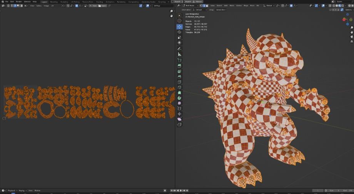
Task: Select the Shrink/Fatten tool
Action: click(179, 114)
